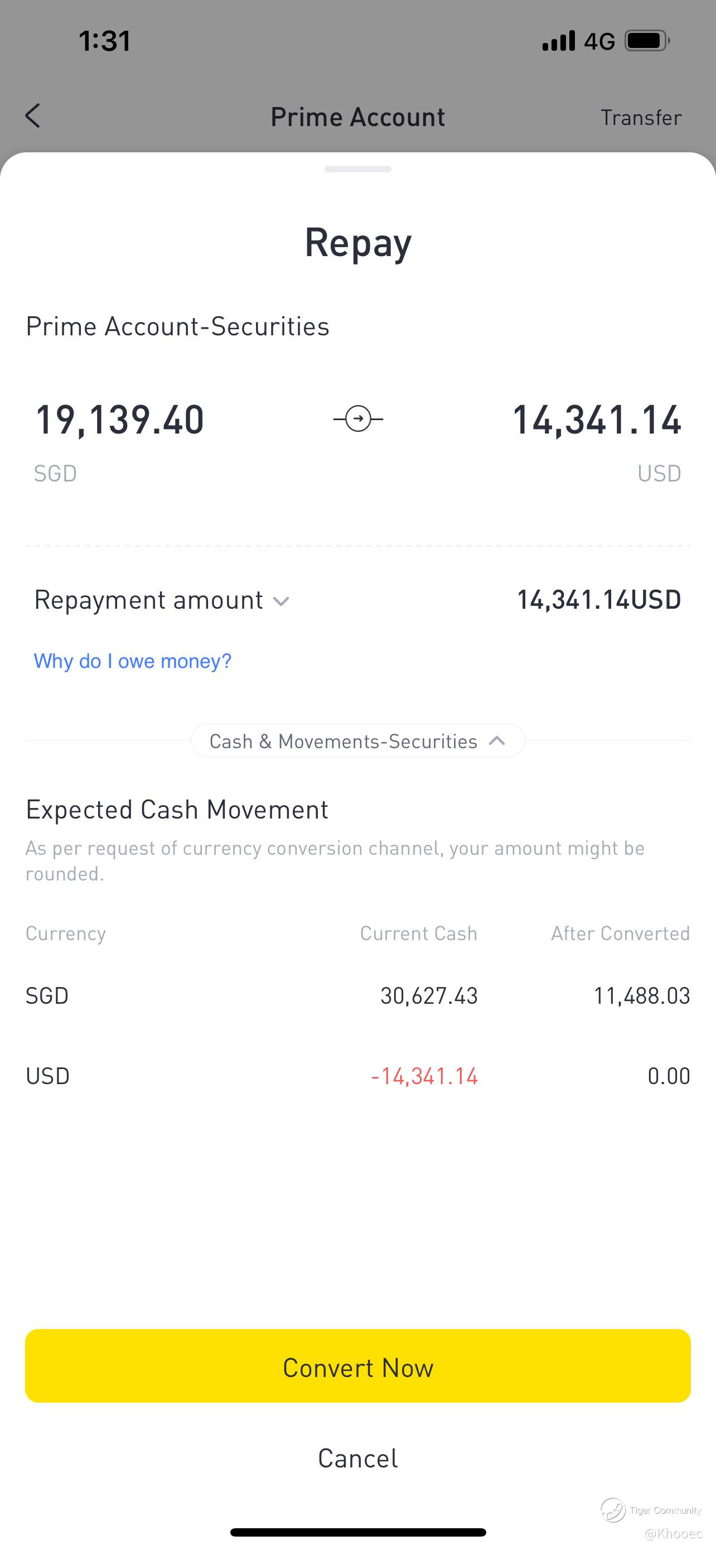Open the Repayment amount dropdown chevron
Viewport: 716px width, 1550px height.
pyautogui.click(x=280, y=601)
